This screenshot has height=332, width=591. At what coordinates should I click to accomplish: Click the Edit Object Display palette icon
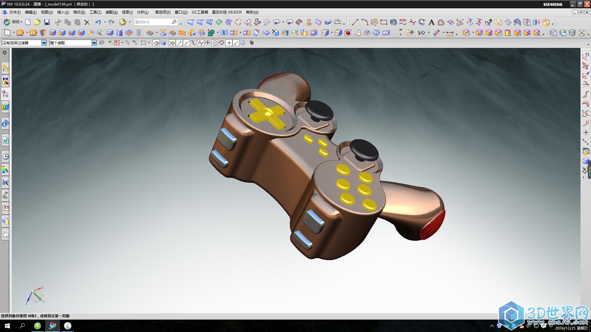click(x=410, y=33)
